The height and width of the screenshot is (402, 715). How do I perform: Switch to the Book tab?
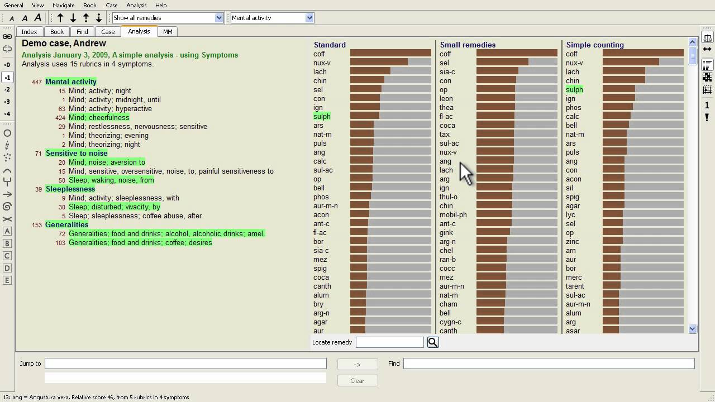57,32
